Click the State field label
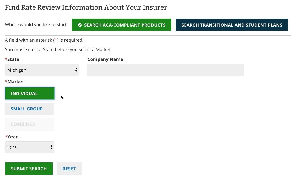The image size is (291, 179). [x=13, y=59]
